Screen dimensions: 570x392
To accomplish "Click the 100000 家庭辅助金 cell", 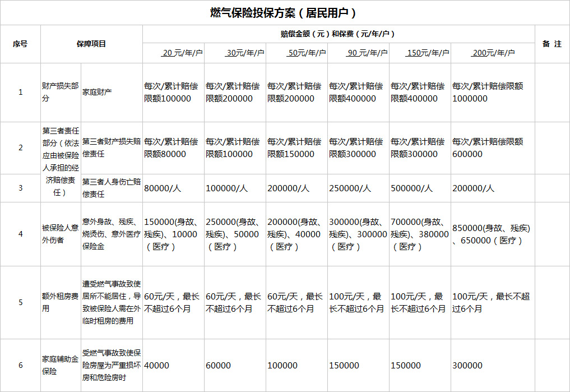I will [x=296, y=366].
